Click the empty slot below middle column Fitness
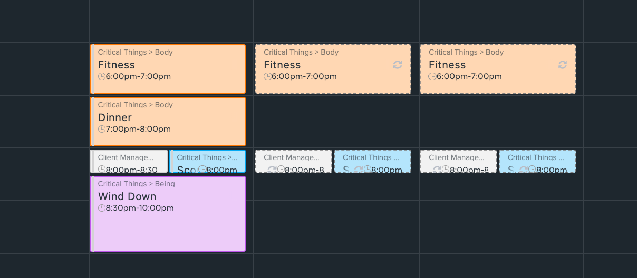637x278 pixels. tap(336, 122)
